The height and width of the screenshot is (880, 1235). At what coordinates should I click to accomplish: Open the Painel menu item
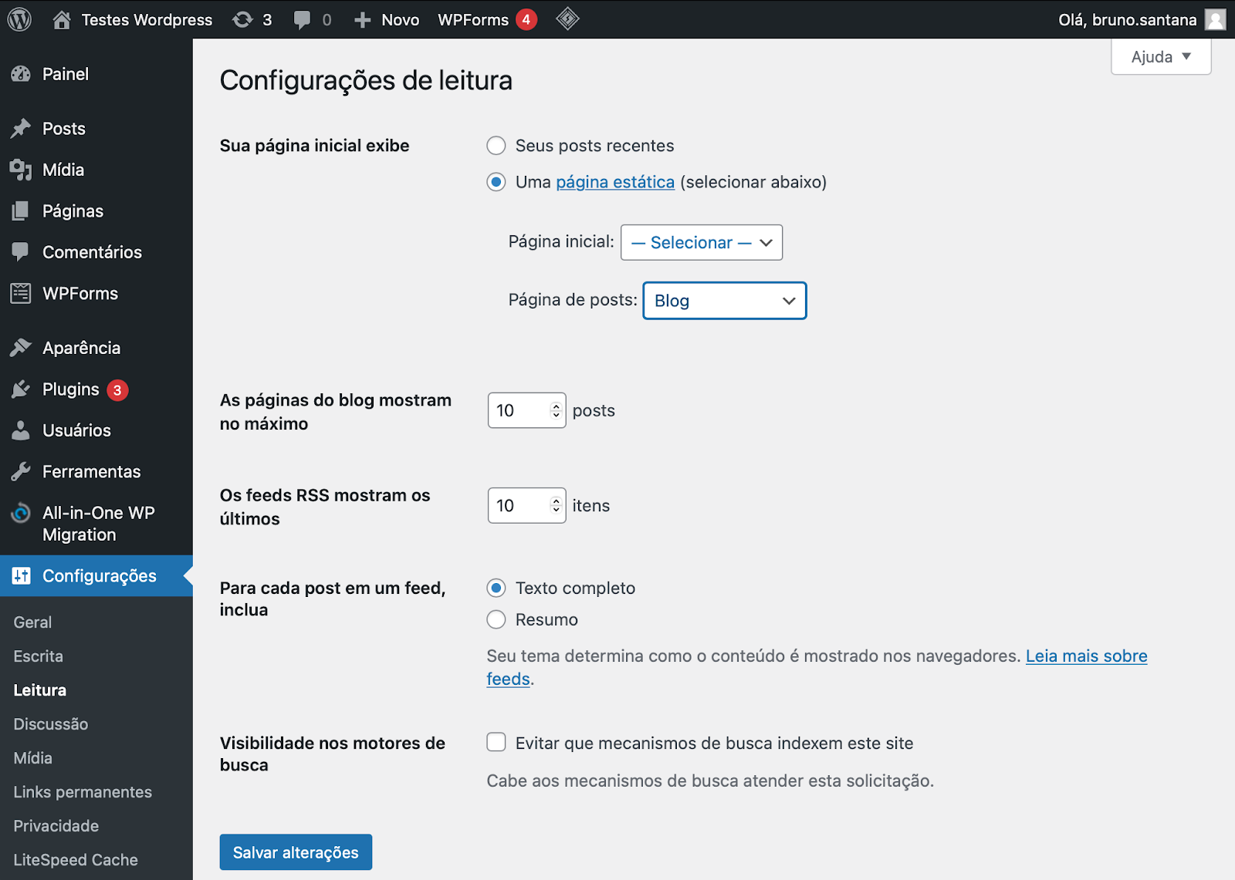point(66,74)
